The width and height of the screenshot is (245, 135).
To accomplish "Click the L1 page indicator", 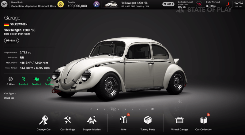I will click(x=91, y=109).
